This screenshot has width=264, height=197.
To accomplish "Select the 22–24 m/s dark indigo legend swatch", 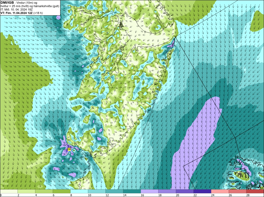I will (202, 191).
